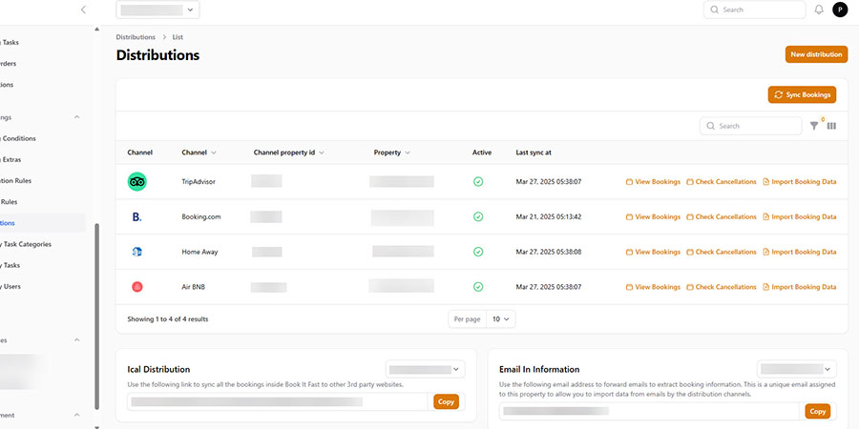Open Conditions item in sidebar
This screenshot has height=429, width=859.
[x=19, y=138]
